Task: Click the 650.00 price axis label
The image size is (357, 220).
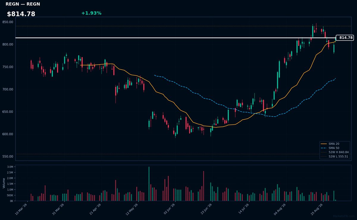Action: tap(7, 112)
